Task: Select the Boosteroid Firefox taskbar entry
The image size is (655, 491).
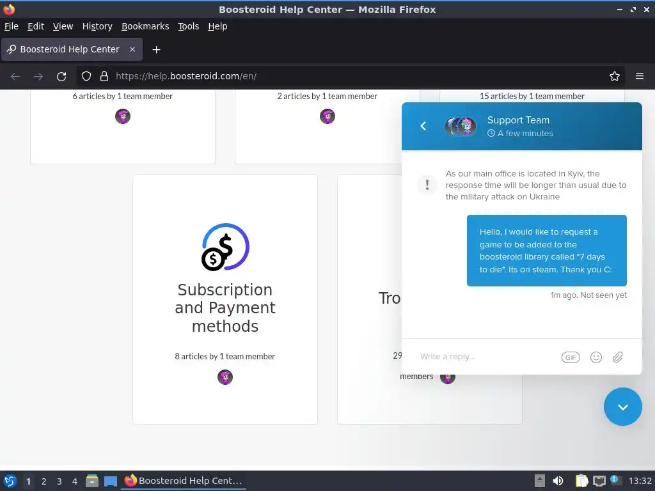Action: [184, 481]
